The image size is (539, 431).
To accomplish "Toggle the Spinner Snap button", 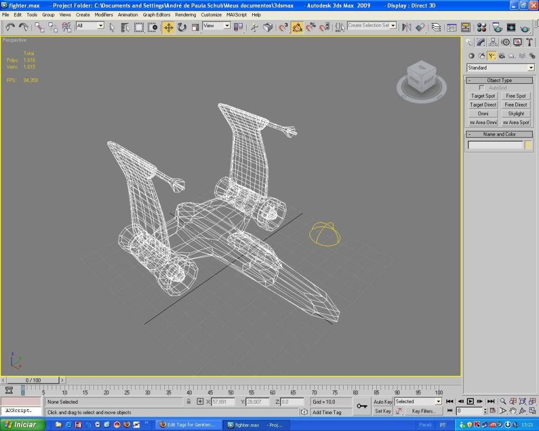I will (324, 27).
